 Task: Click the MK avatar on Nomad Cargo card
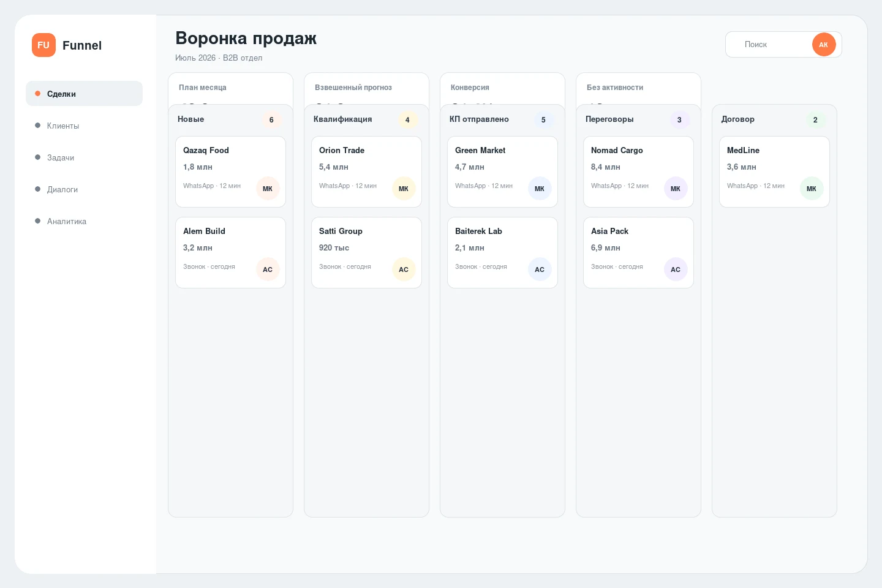tap(676, 189)
